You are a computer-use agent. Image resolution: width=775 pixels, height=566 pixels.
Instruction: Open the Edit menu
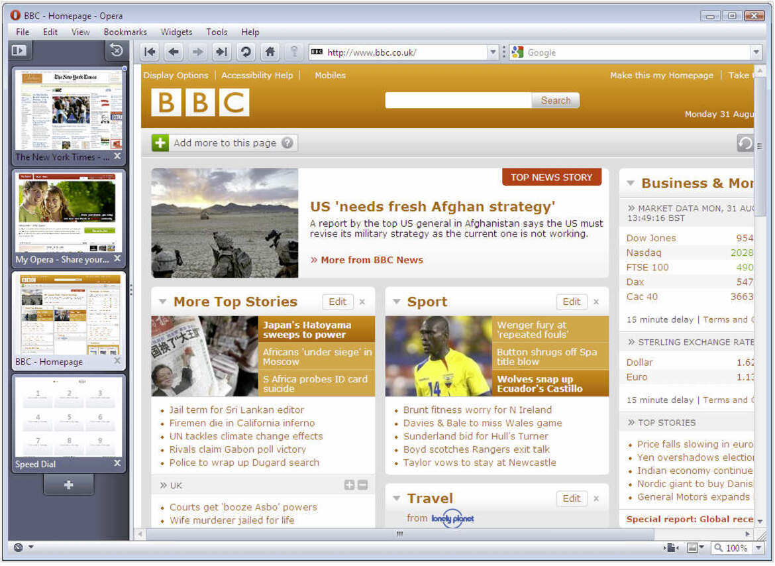click(50, 32)
